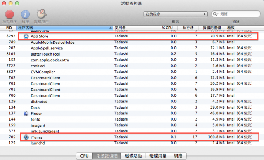Click into the 過濾 search field
This screenshot has height=160, width=264.
tap(236, 14)
